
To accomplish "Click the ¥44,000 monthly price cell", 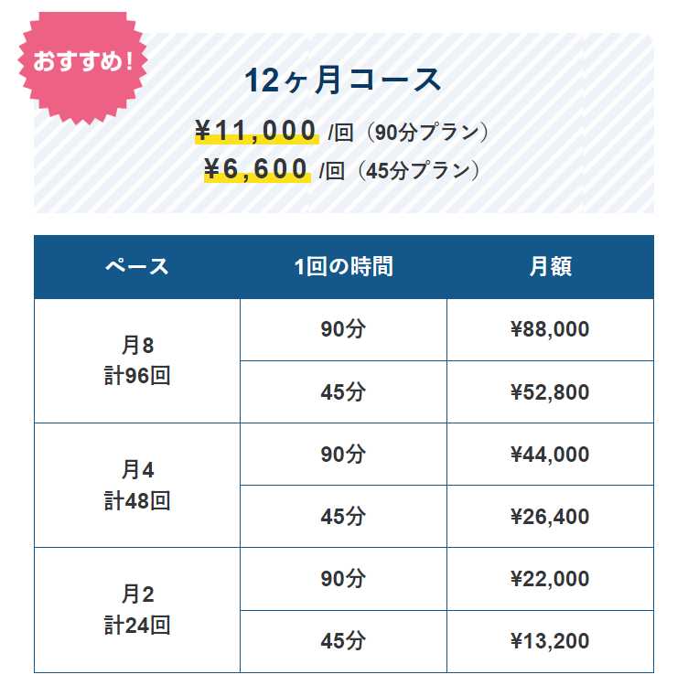I will [x=551, y=454].
